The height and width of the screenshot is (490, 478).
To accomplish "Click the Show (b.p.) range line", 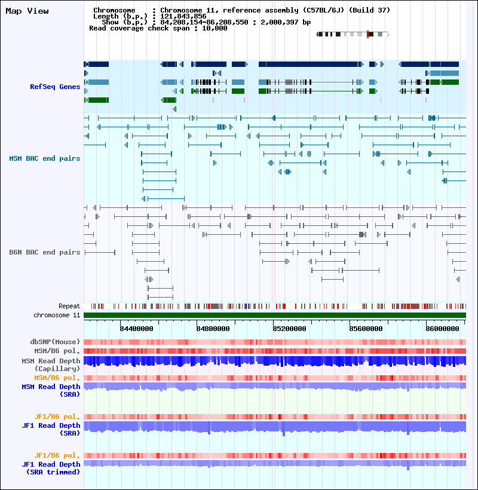I will 206,22.
